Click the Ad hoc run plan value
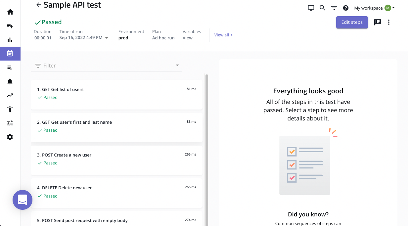Screen dimensions: 408x226 (163, 38)
